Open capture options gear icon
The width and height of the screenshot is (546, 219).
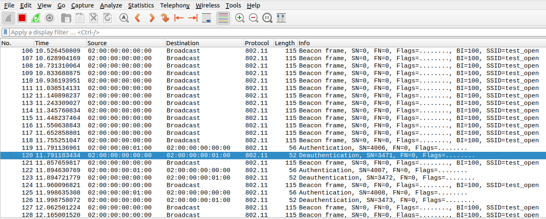point(50,18)
